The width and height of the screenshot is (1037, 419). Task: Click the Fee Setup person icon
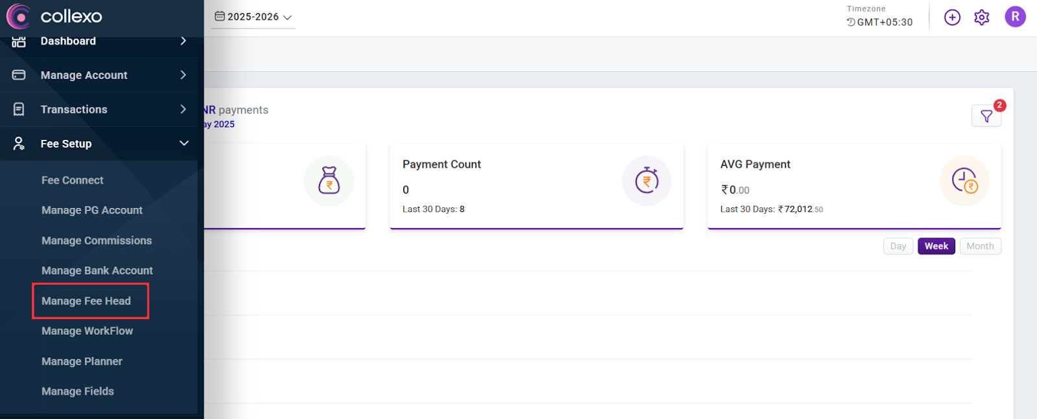click(x=19, y=144)
